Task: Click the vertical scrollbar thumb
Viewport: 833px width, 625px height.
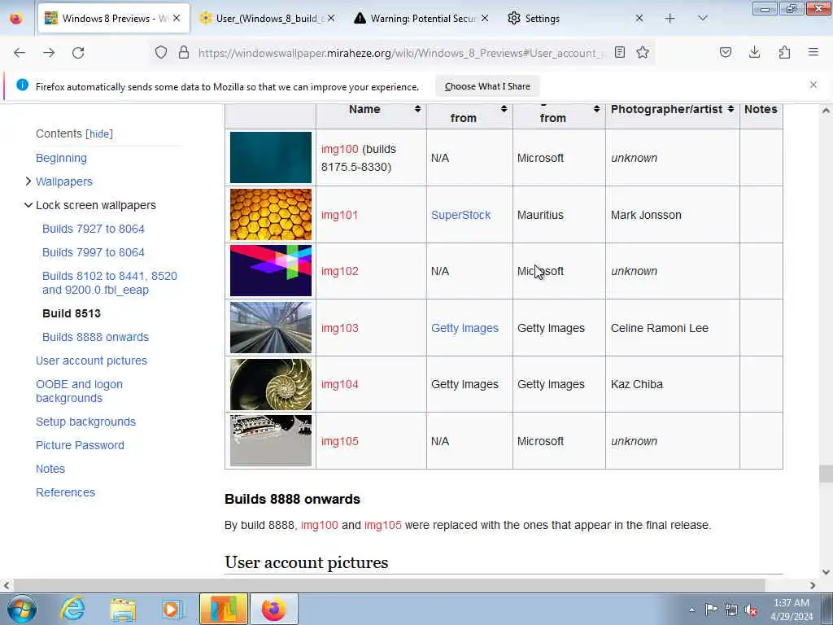Action: click(826, 473)
